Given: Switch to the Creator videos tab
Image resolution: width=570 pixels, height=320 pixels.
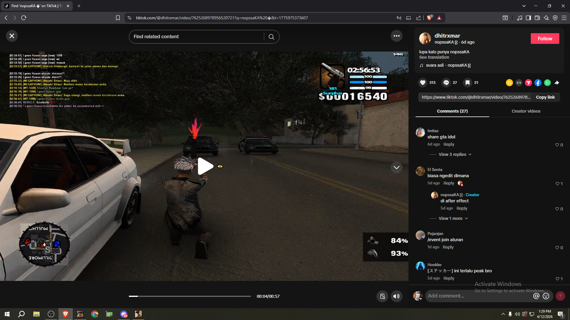Looking at the screenshot, I should point(526,111).
